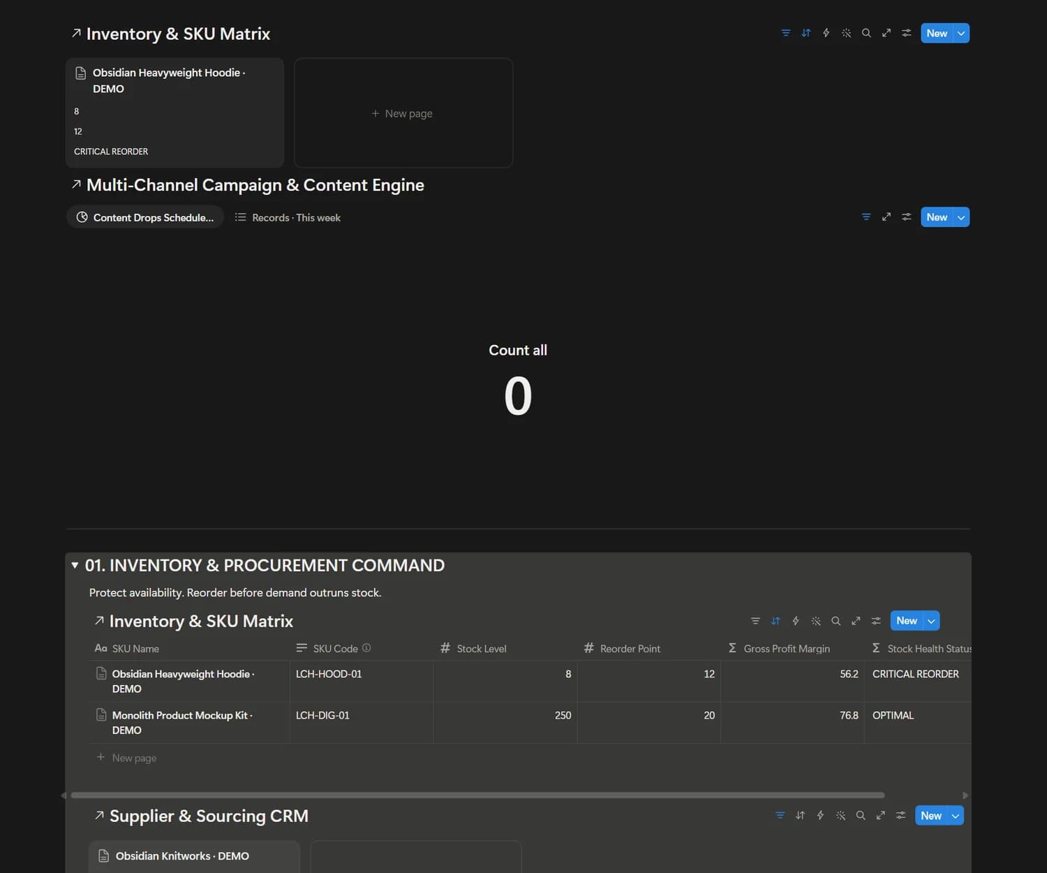Click New button in Multi-Channel Campaign toolbar
Screen dimensions: 1047x873
[937, 217]
